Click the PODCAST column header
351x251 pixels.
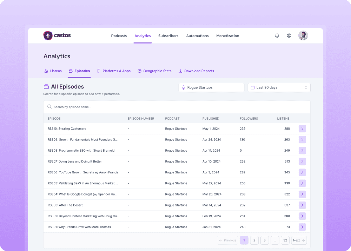coord(172,119)
